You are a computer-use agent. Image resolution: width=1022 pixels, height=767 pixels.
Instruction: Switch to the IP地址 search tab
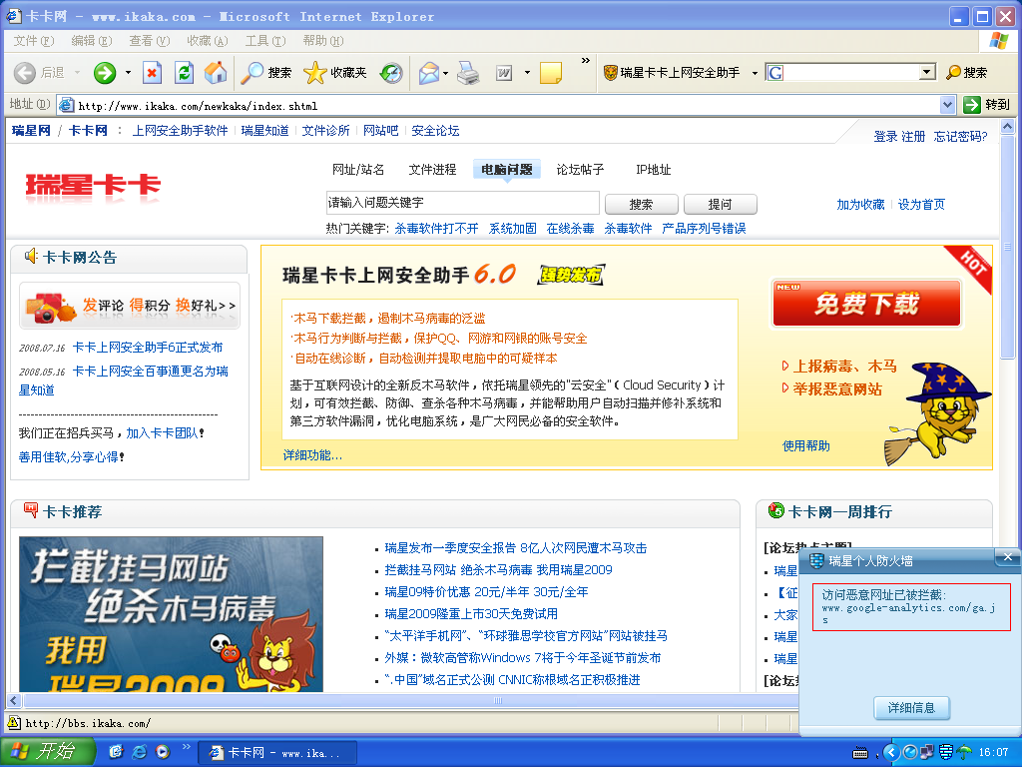(654, 170)
